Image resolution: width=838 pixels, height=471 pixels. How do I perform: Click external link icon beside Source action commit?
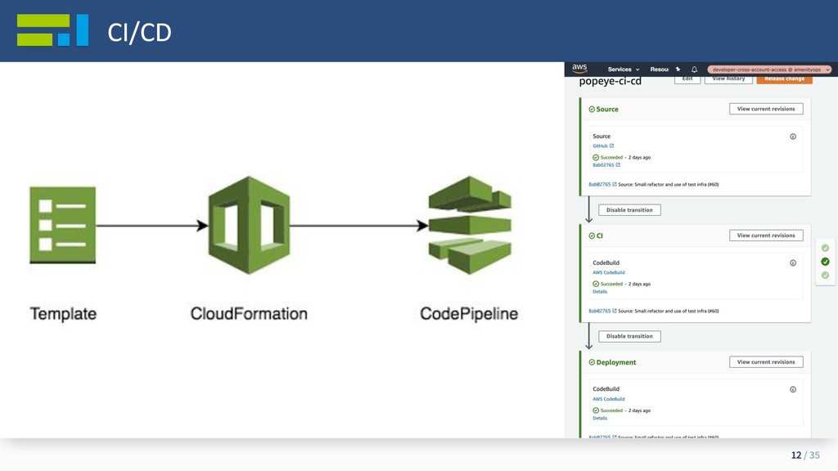[x=618, y=165]
